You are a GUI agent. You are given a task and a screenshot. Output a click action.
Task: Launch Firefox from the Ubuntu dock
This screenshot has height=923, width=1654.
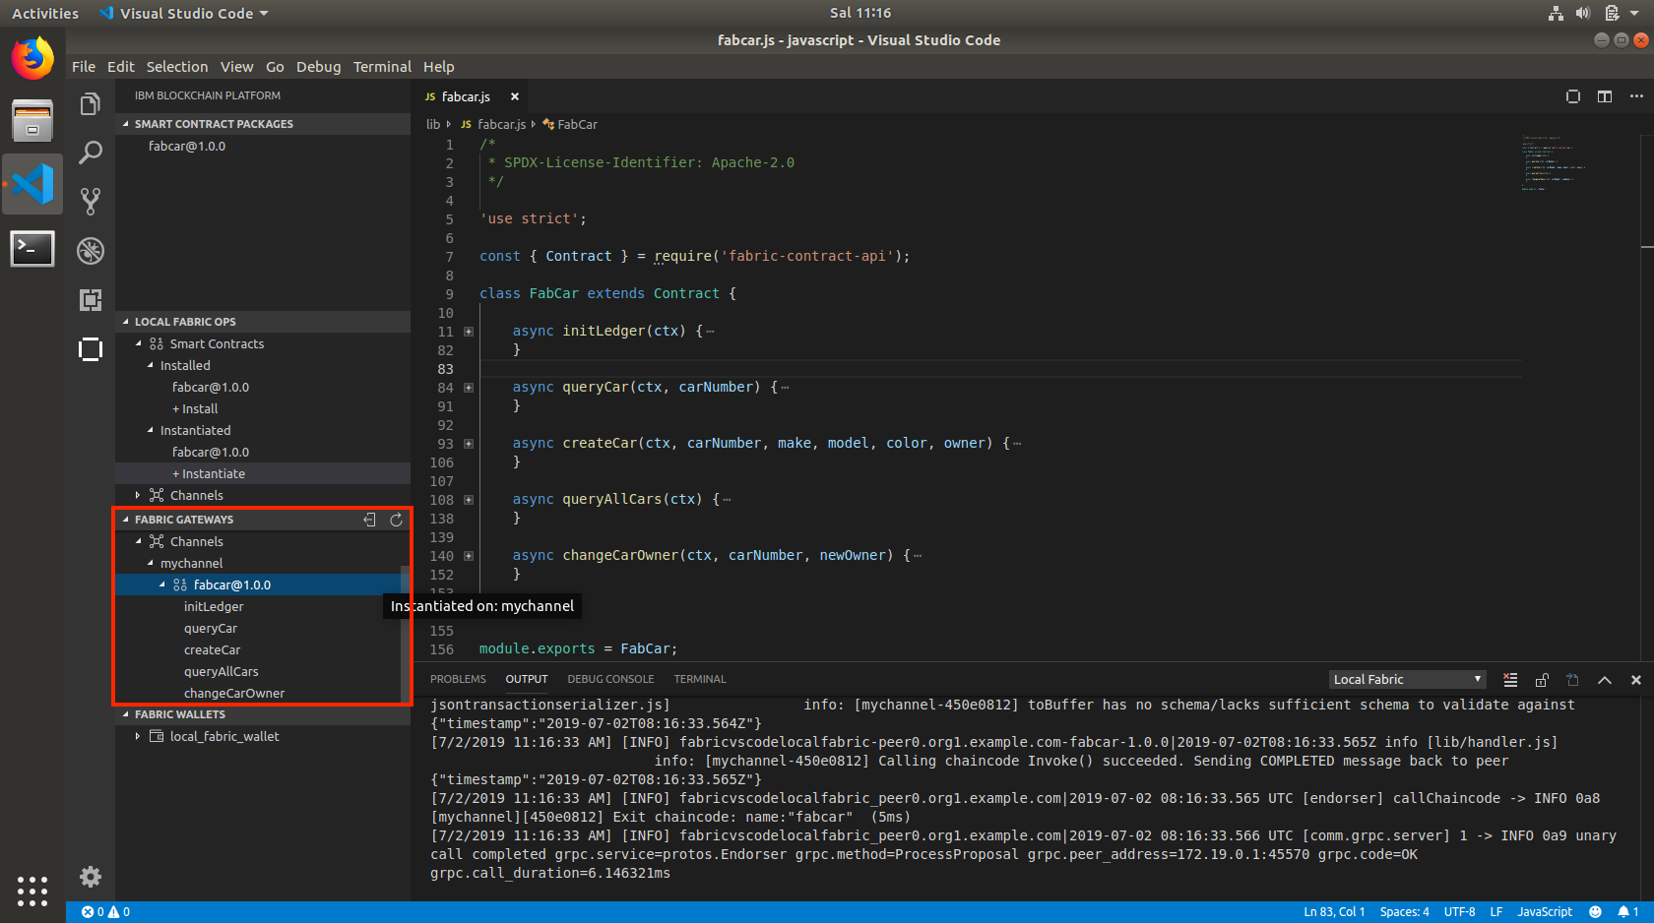point(32,58)
